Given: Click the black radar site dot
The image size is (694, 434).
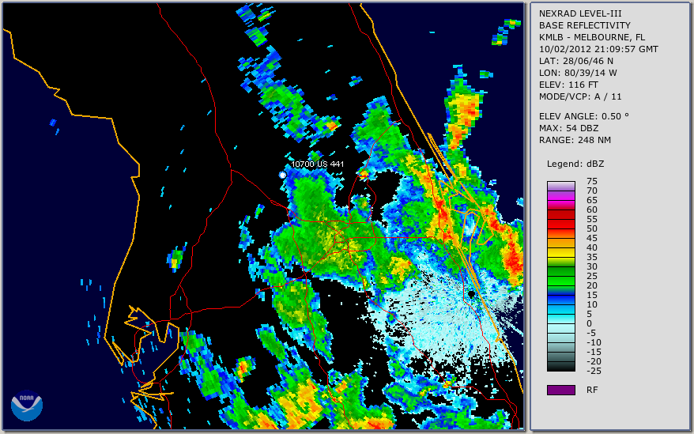Looking at the screenshot, I should click(471, 293).
